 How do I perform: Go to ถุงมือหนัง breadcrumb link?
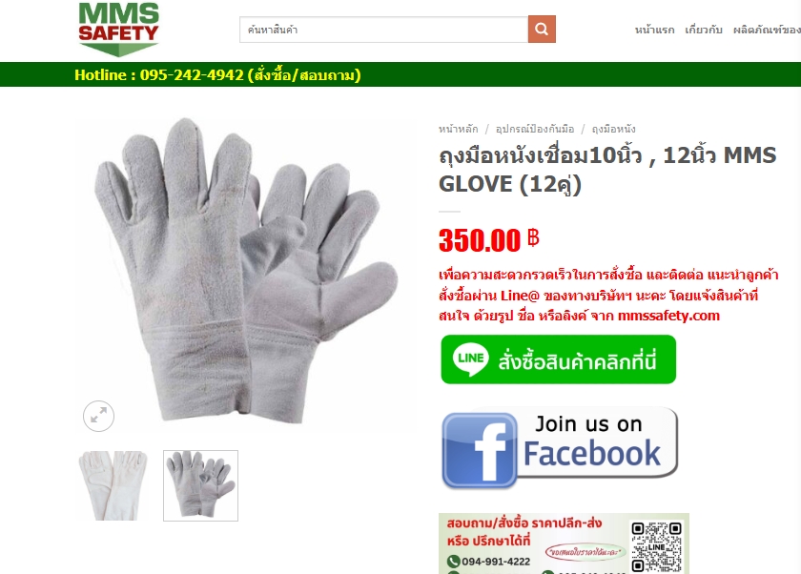click(613, 129)
